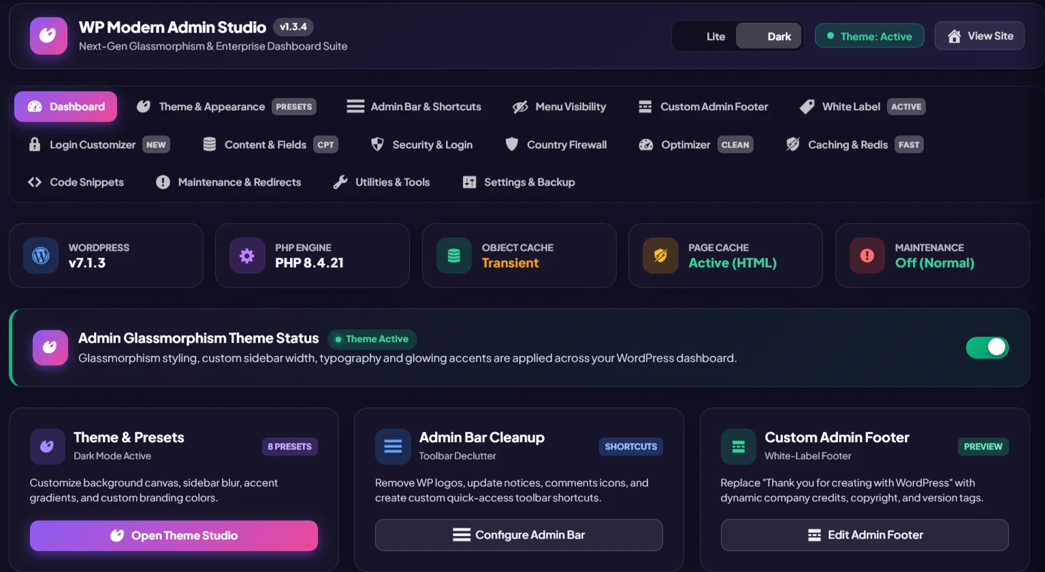Click the 8 PRESETS badge
The width and height of the screenshot is (1045, 572).
pos(290,447)
